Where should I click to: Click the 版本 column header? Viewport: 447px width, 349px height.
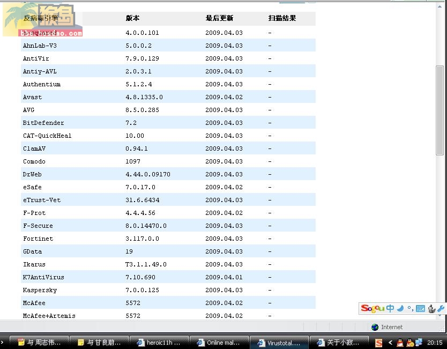[132, 18]
